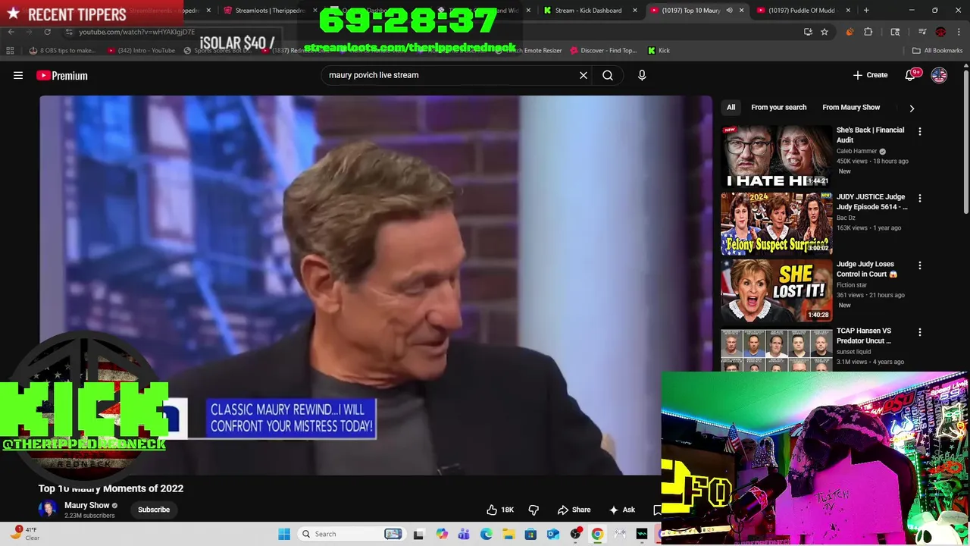Open Maury Show channel name link
Viewport: 970px width, 546px height.
(x=86, y=505)
